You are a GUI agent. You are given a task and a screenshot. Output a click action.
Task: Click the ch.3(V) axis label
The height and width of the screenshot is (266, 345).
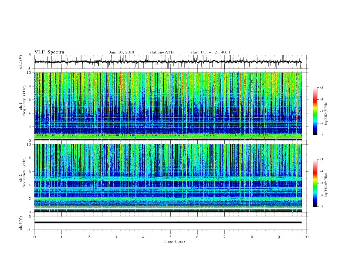tap(21, 223)
